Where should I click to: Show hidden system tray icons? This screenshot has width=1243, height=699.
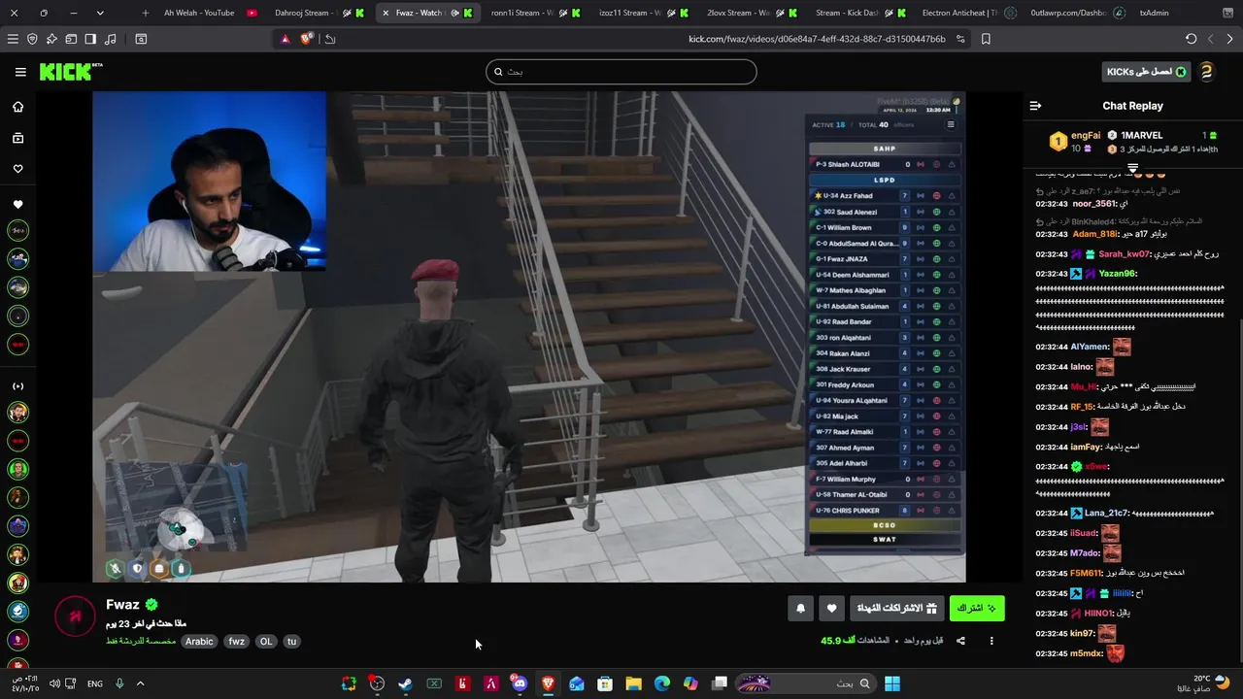click(x=140, y=683)
